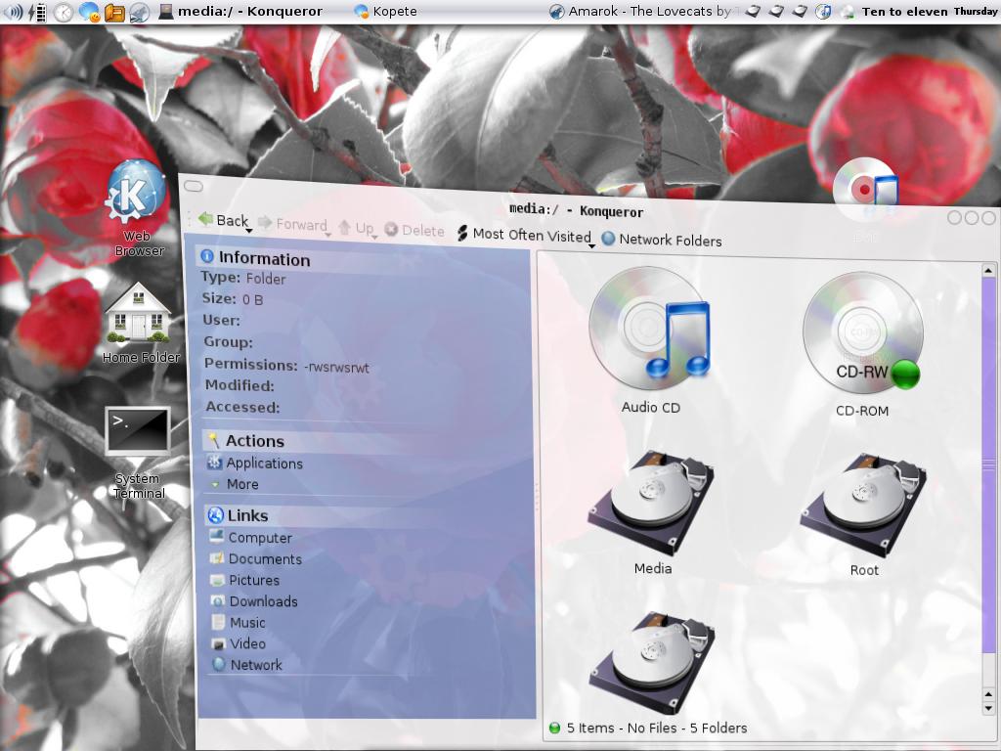
Task: Click the green status LED icon
Action: coord(554,728)
